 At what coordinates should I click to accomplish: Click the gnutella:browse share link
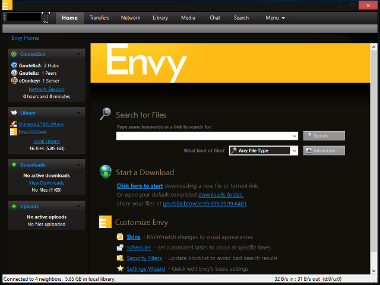coord(205,204)
